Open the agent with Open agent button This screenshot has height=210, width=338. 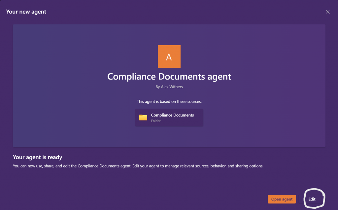282,199
